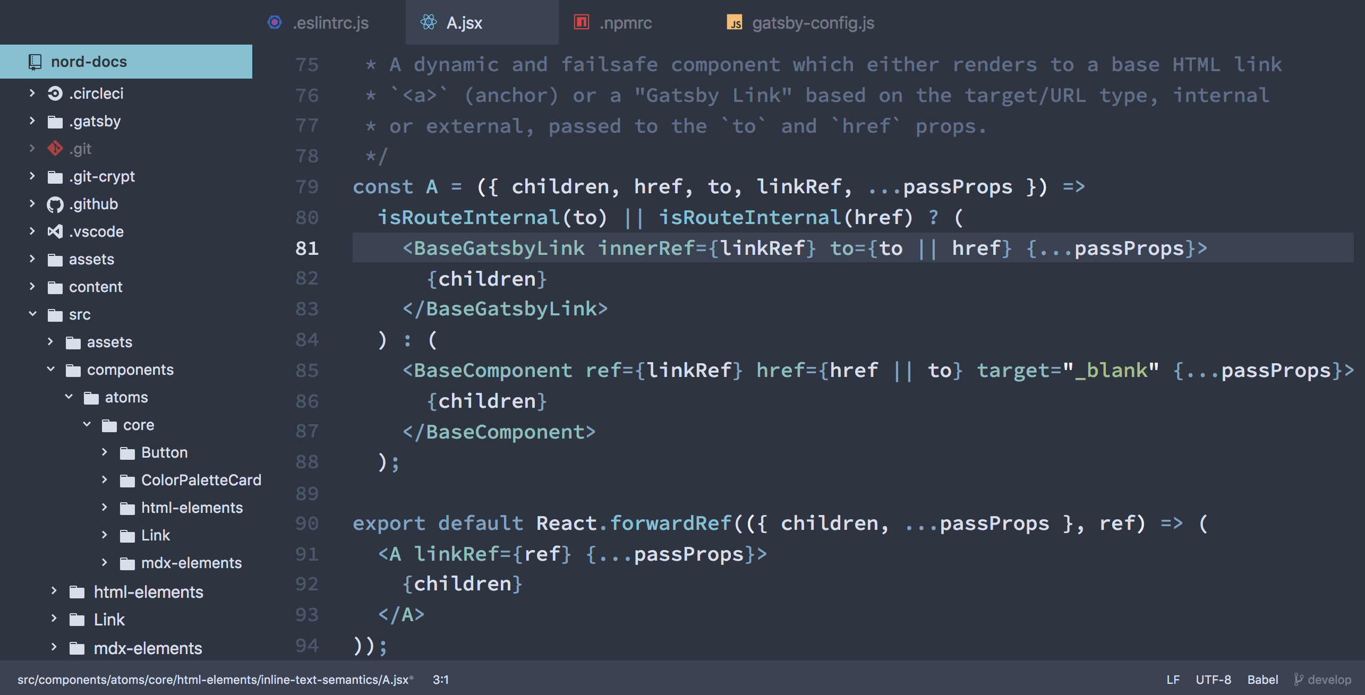Click the React icon on A.jsx tab
The height and width of the screenshot is (695, 1365).
coord(429,22)
